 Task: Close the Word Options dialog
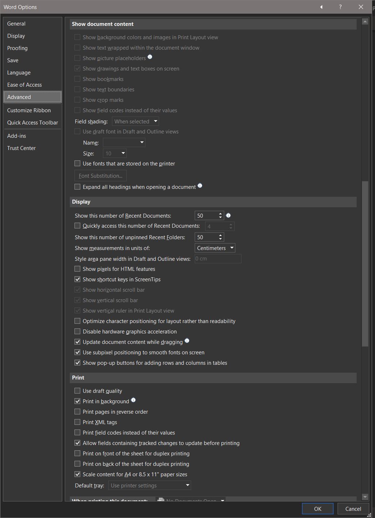click(361, 7)
